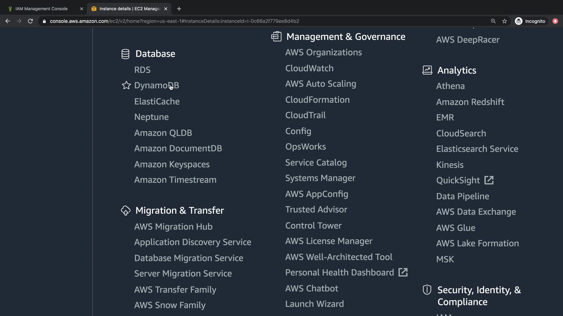Image resolution: width=563 pixels, height=316 pixels.
Task: Click the Management & Governance icon
Action: (276, 37)
